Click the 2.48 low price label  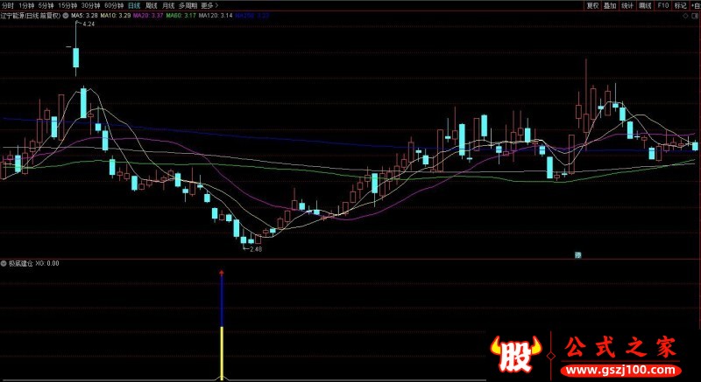click(x=255, y=249)
